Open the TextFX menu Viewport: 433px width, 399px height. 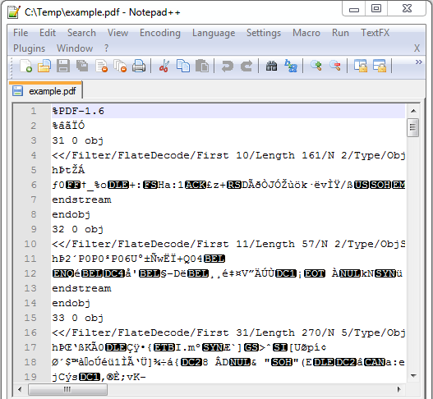(x=375, y=33)
